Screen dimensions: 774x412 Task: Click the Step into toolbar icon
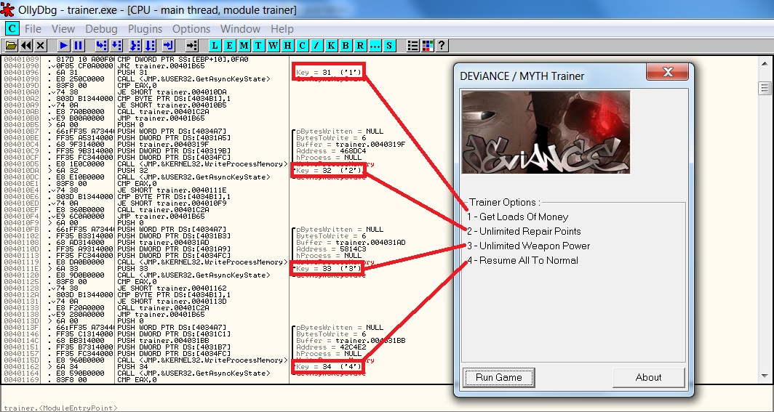pyautogui.click(x=101, y=45)
